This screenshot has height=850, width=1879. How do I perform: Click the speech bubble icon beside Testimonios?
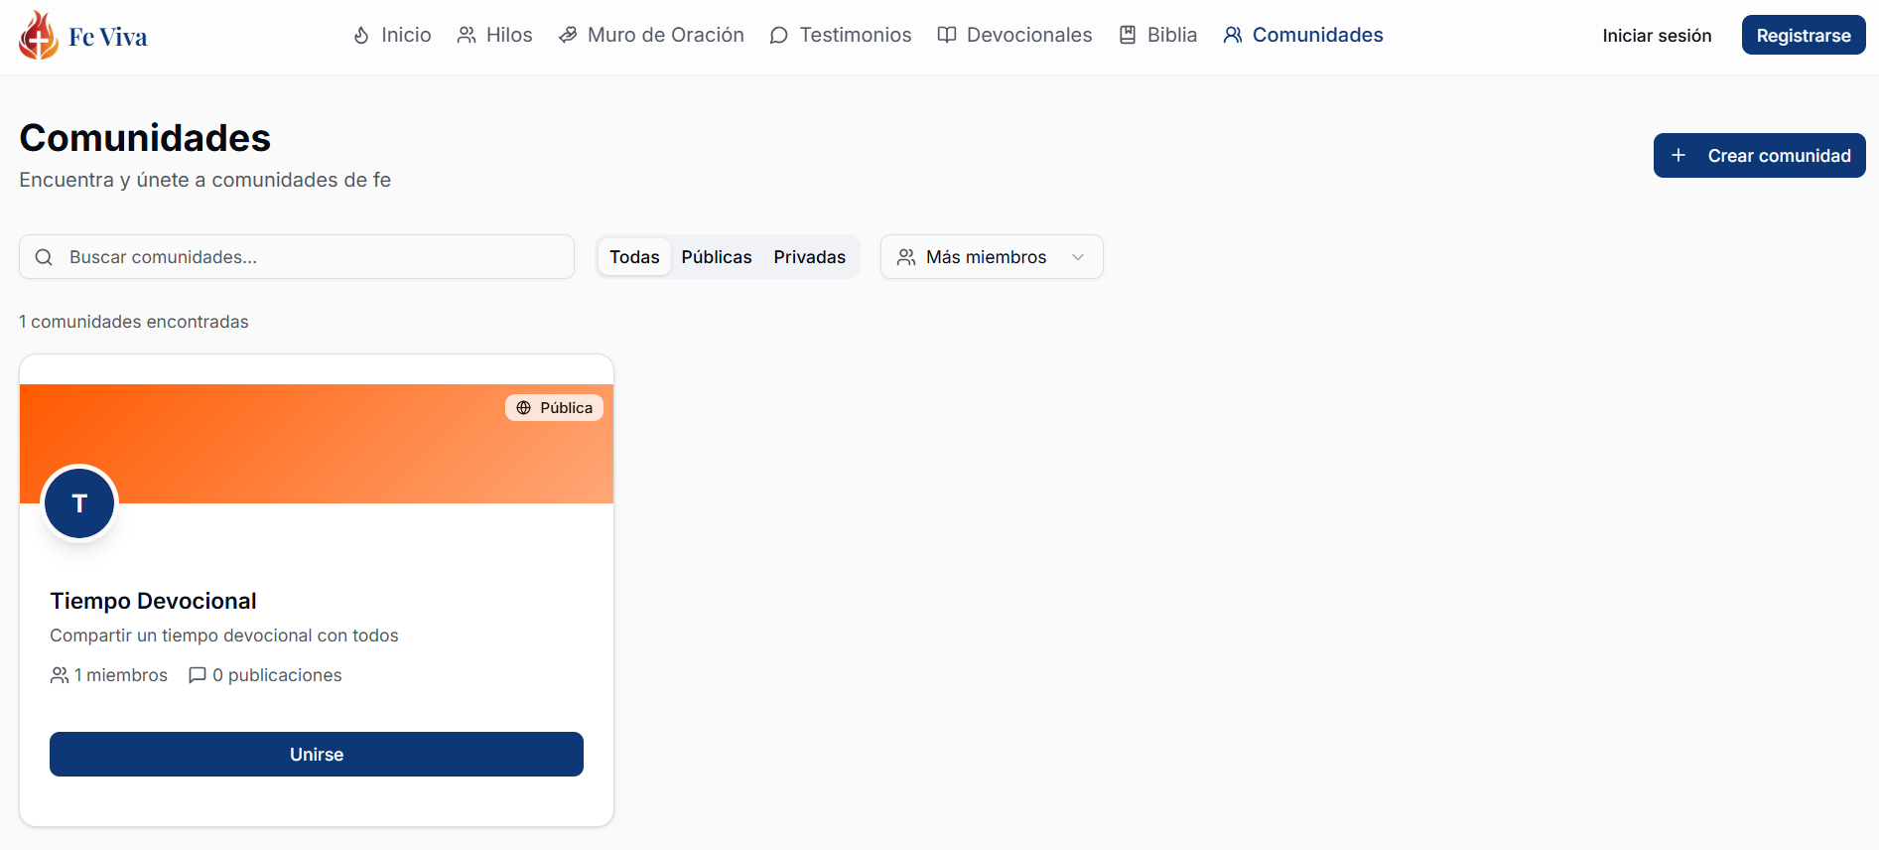[x=779, y=36]
